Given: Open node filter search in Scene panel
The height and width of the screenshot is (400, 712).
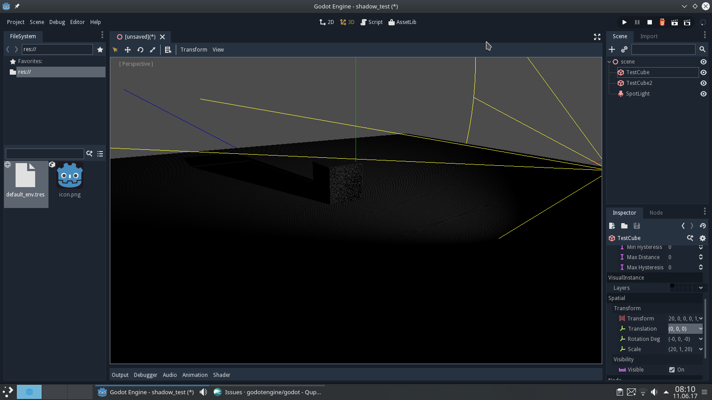Looking at the screenshot, I should click(x=702, y=49).
